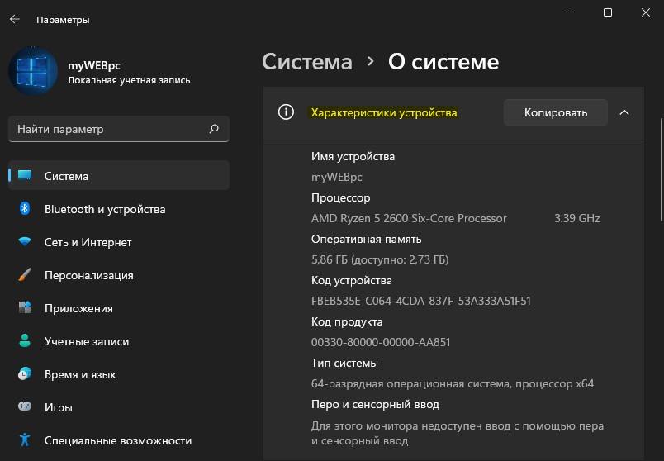Click the accessibility figure icon
This screenshot has width=664, height=461.
(25, 440)
